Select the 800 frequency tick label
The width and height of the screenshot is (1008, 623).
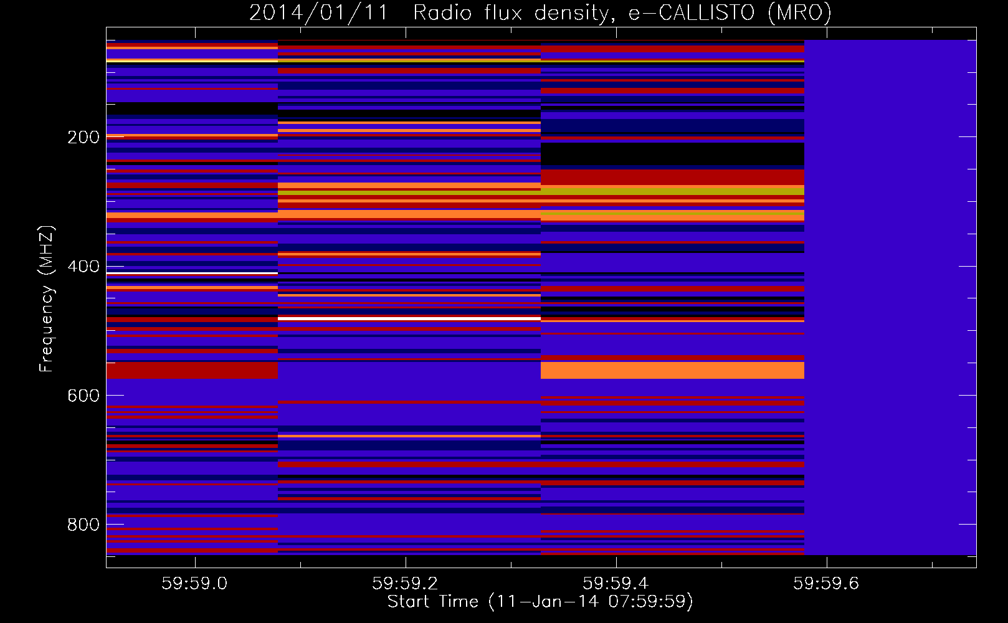tap(83, 525)
